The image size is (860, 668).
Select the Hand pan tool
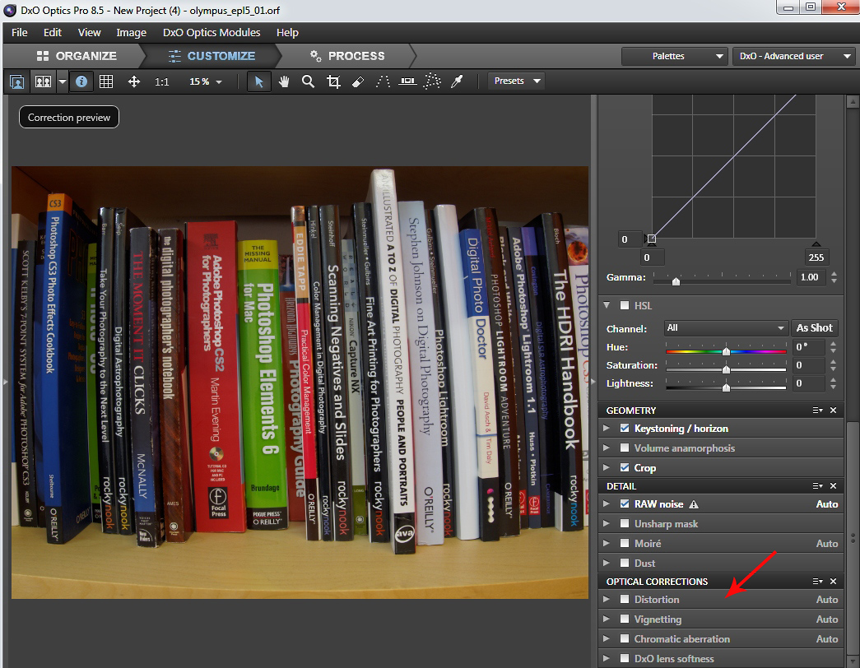pyautogui.click(x=284, y=81)
